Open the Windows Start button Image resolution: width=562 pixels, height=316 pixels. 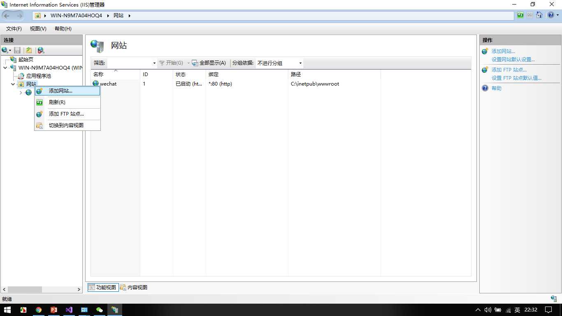tap(7, 310)
